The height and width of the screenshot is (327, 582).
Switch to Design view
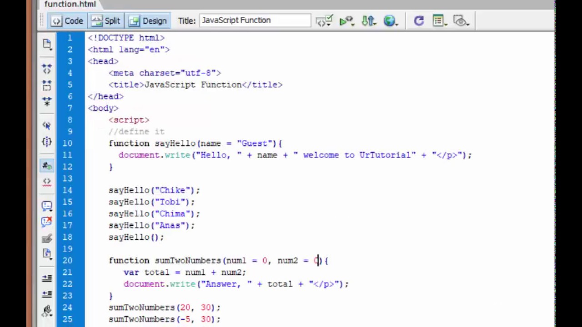point(148,21)
